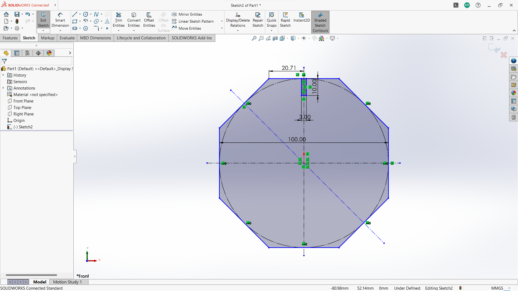Open ConfigurationManager tab icon

[28, 53]
